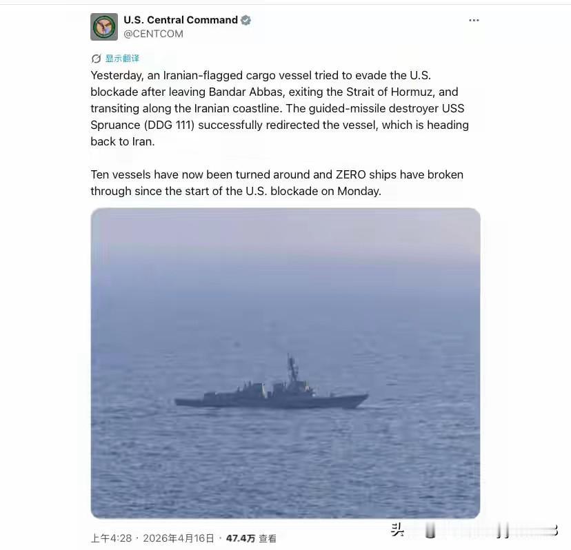Open the destroyer photo attachment

(x=285, y=363)
